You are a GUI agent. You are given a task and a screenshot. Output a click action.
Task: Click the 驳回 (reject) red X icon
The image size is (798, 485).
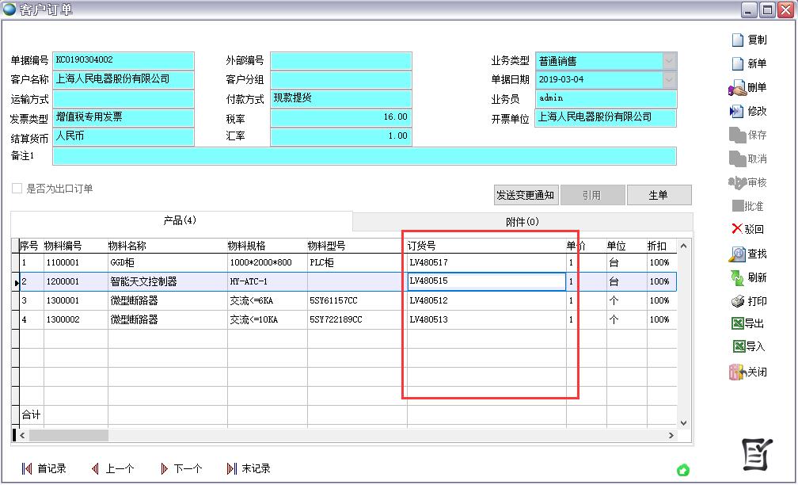tap(736, 229)
